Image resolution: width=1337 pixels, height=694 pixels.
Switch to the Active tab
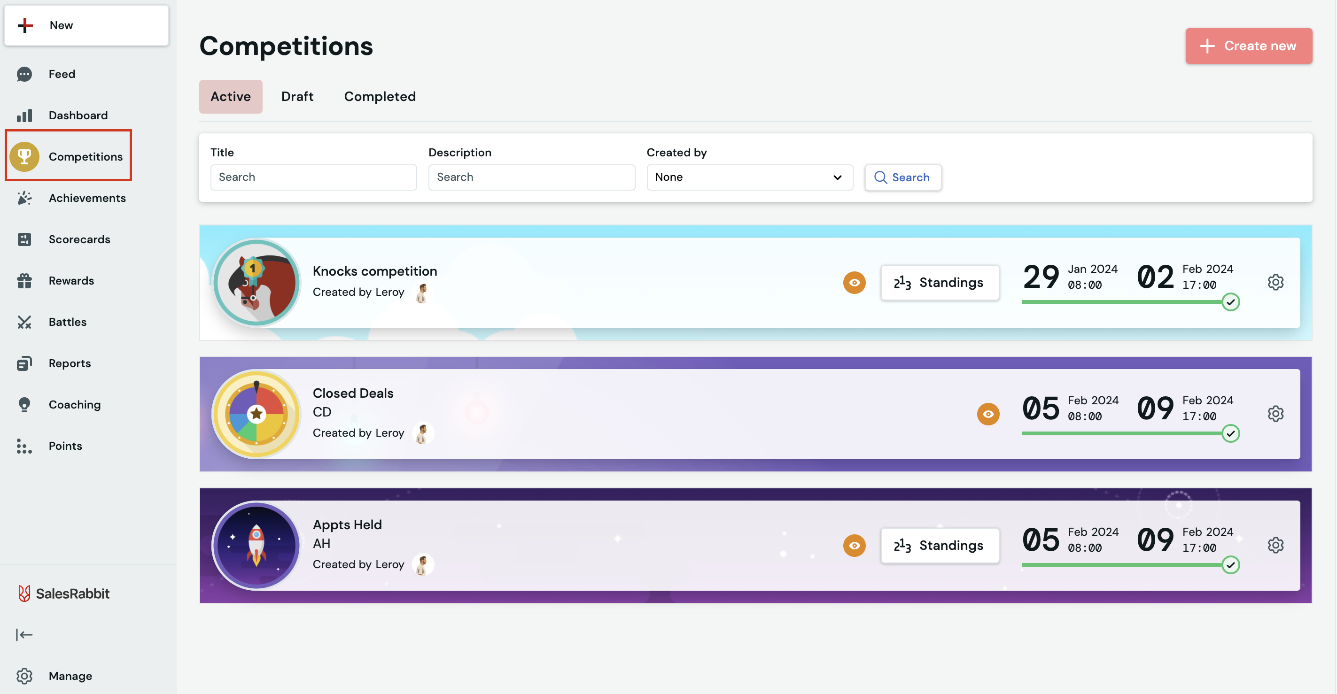231,96
